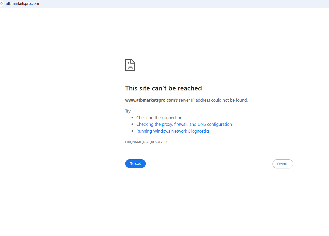
Task: Open the Details button
Action: (283, 164)
